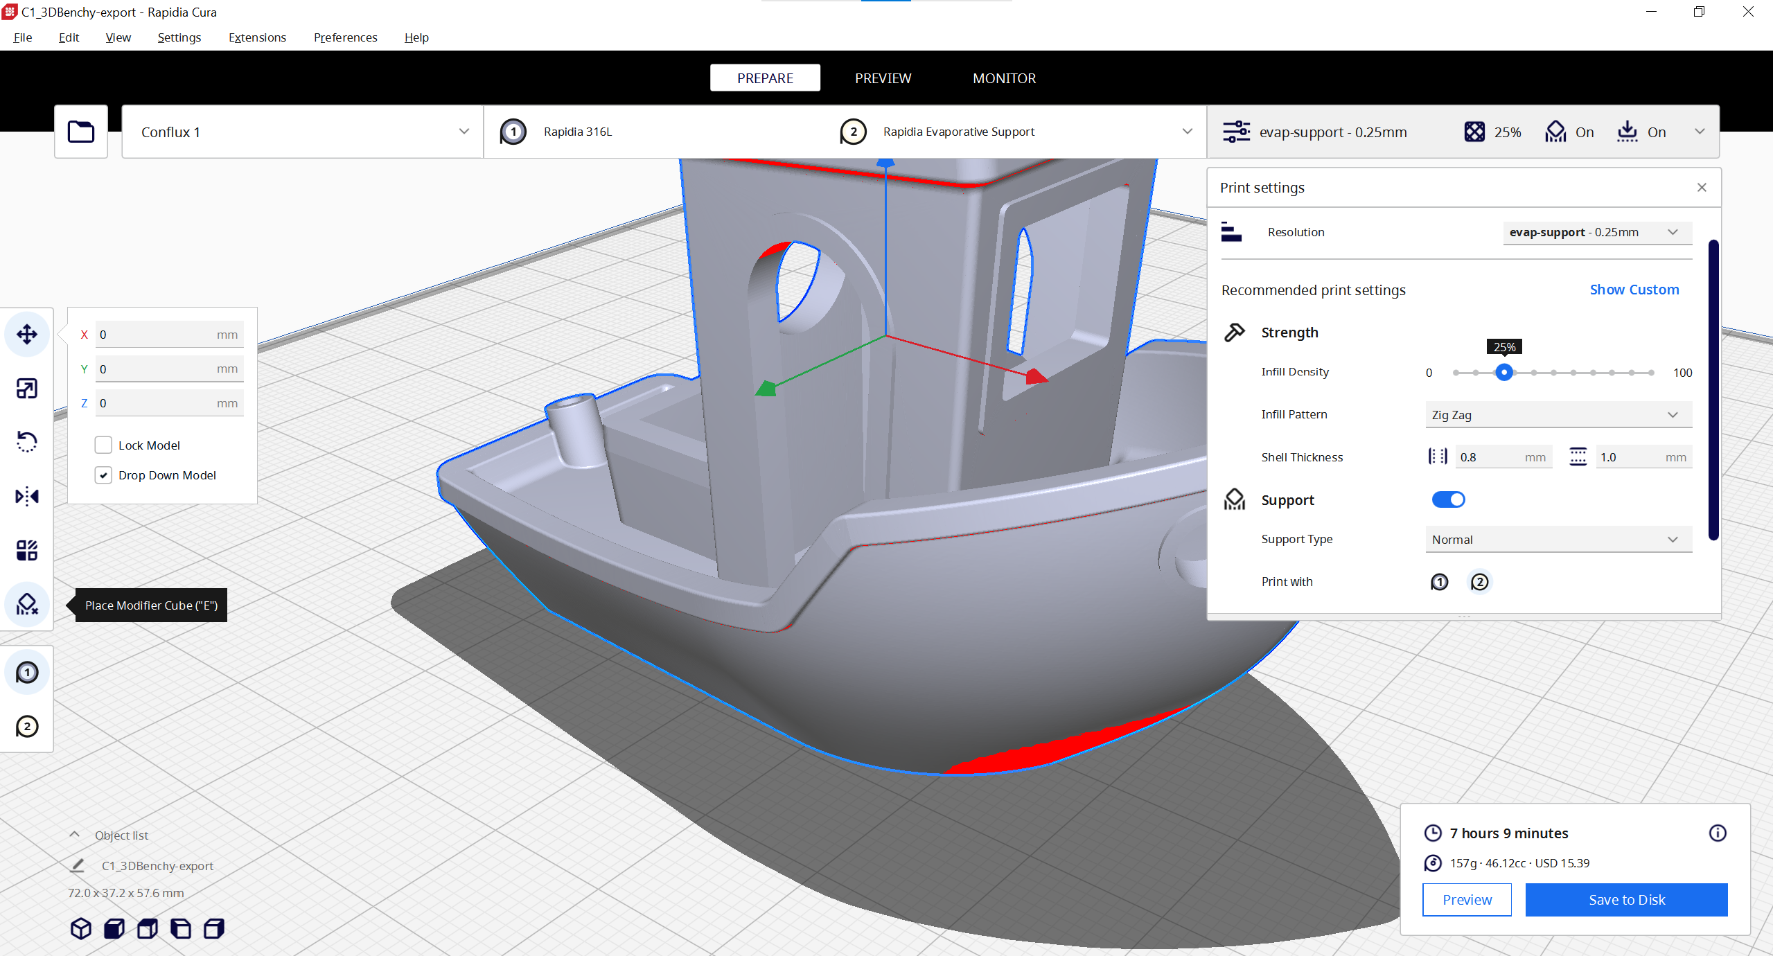
Task: Switch to the PREVIEW tab
Action: 883,78
